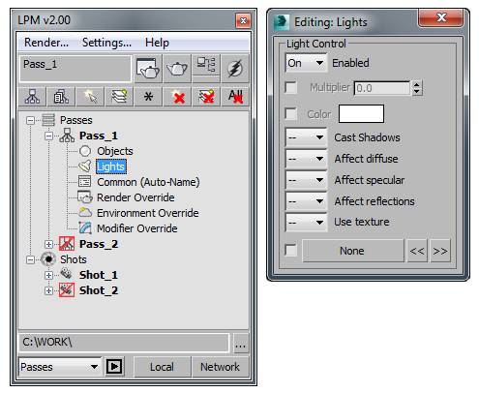479x393 pixels.
Task: Click the Objects sphere icon
Action: pyautogui.click(x=85, y=151)
